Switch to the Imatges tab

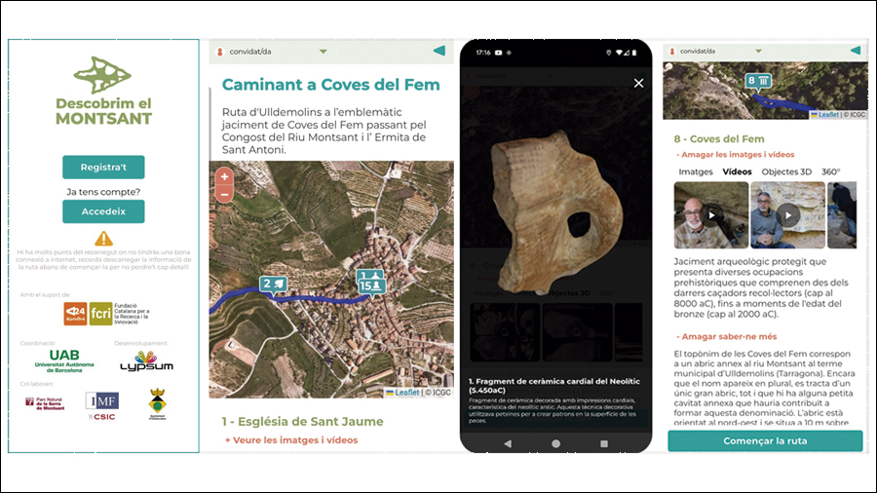point(695,171)
